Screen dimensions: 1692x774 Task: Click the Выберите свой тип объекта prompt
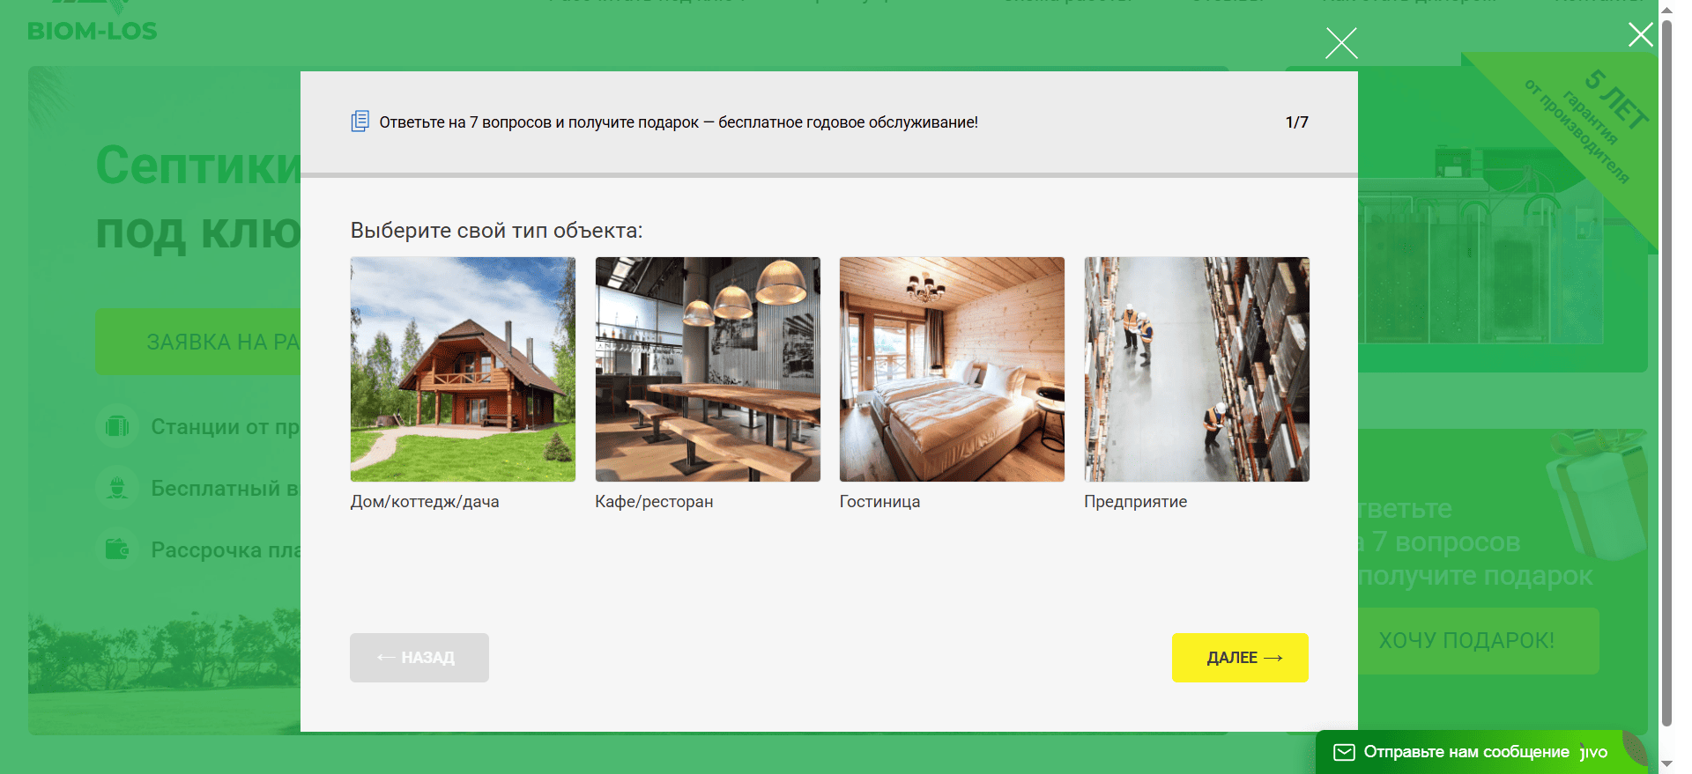[x=496, y=231]
